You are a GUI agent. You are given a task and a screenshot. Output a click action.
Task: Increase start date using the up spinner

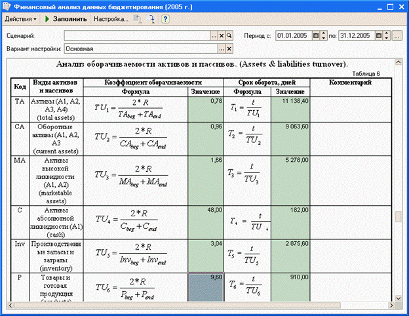(323, 33)
